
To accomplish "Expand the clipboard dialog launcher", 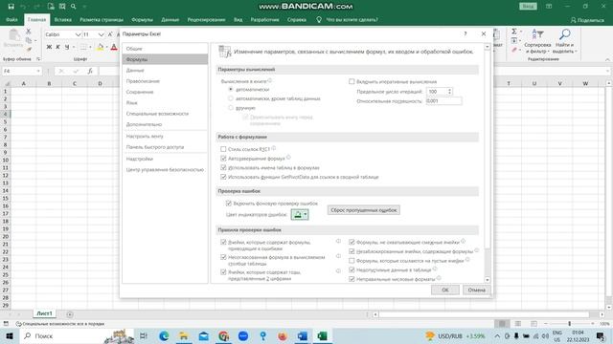I will (x=38, y=59).
